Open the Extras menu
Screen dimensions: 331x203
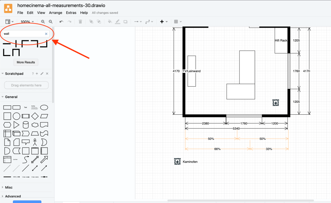71,13
